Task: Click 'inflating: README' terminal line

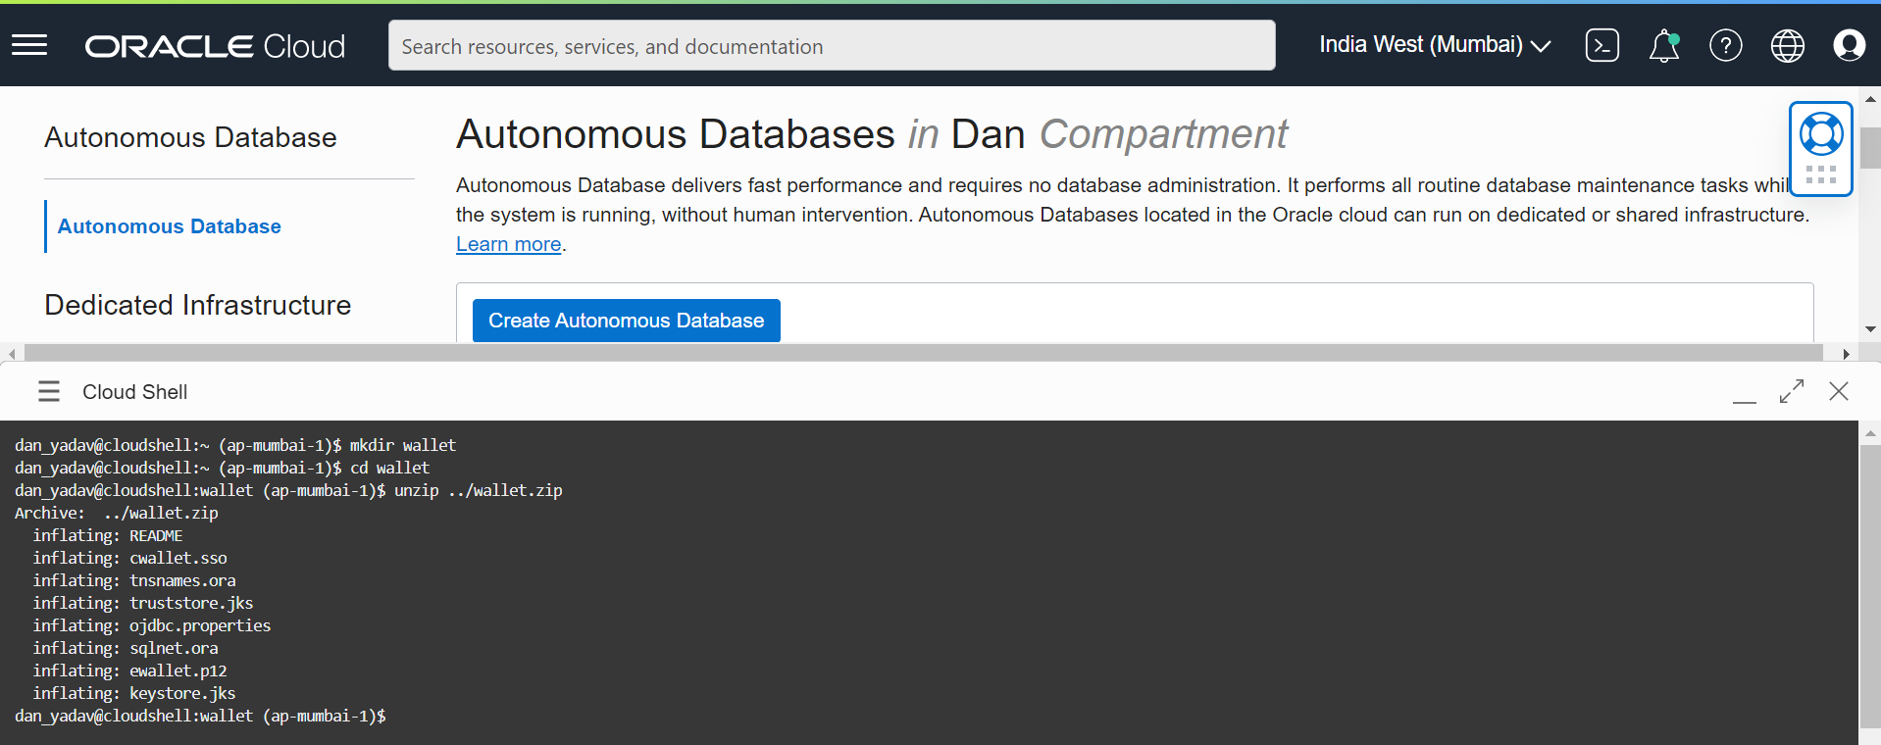Action: pos(108,536)
